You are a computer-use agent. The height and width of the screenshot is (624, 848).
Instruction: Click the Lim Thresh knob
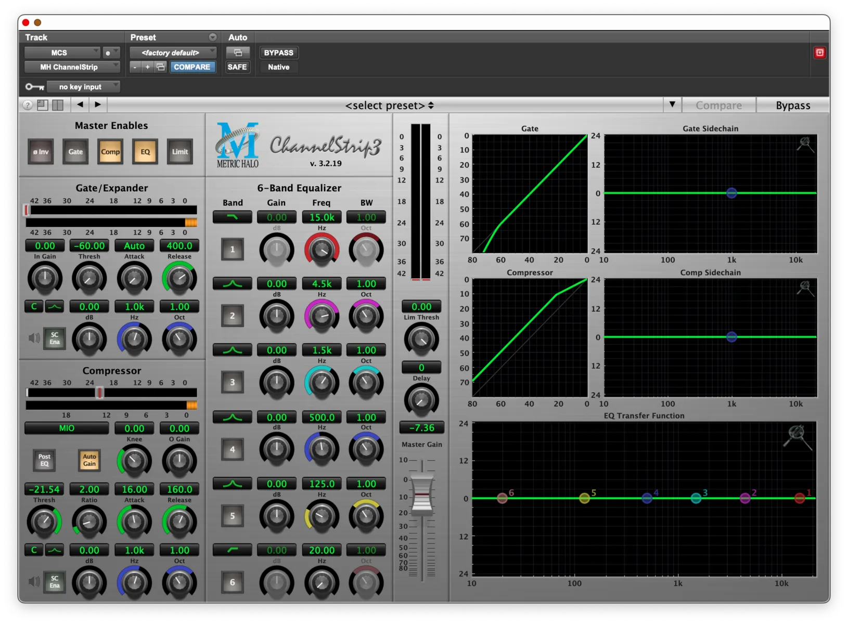coord(421,340)
